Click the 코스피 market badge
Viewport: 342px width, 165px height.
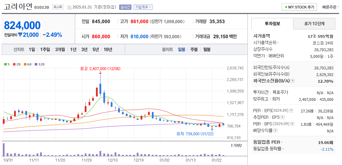point(58,7)
